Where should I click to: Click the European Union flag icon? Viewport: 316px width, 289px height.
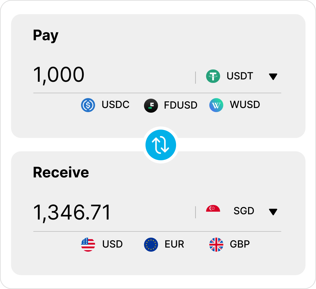pyautogui.click(x=151, y=245)
